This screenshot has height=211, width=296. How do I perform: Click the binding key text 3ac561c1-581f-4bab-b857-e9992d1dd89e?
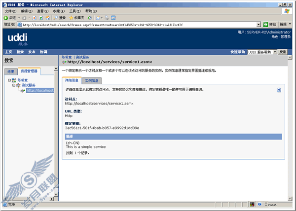pyautogui.click(x=102, y=128)
